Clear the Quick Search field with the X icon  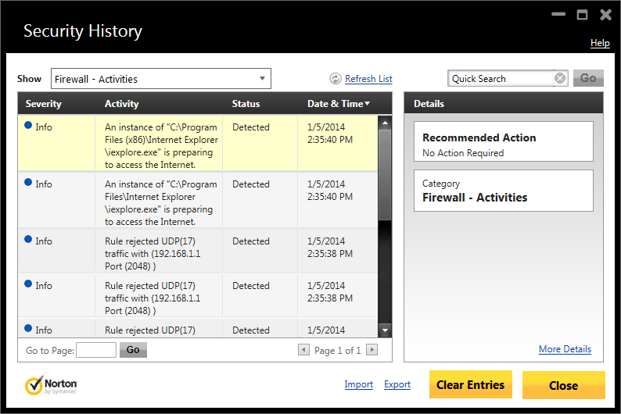(x=560, y=78)
